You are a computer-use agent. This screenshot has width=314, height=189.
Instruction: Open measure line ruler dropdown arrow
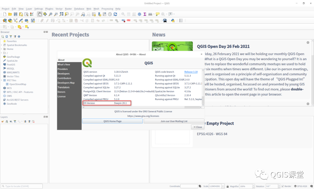tap(154, 14)
